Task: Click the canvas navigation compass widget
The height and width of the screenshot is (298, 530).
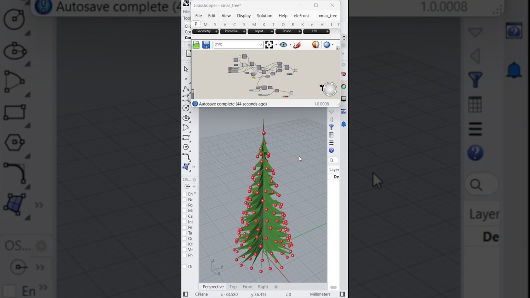Action: [330, 89]
